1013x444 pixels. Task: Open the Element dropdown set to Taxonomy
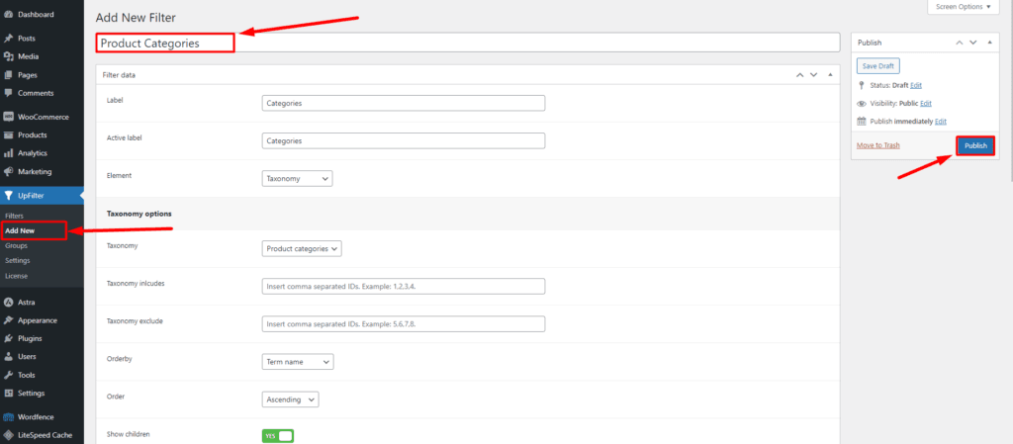(x=297, y=179)
